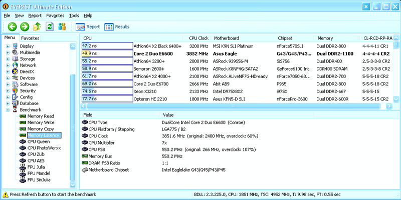Screen dimensions: 401x200
Task: Select the Devices icon in tree
Action: click(x=15, y=78)
